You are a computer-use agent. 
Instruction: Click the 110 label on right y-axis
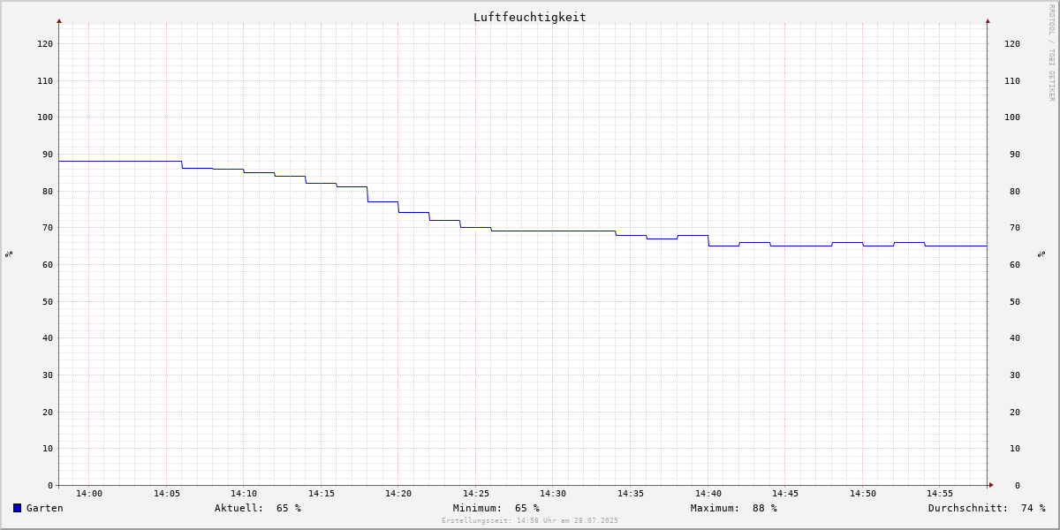click(x=1012, y=80)
